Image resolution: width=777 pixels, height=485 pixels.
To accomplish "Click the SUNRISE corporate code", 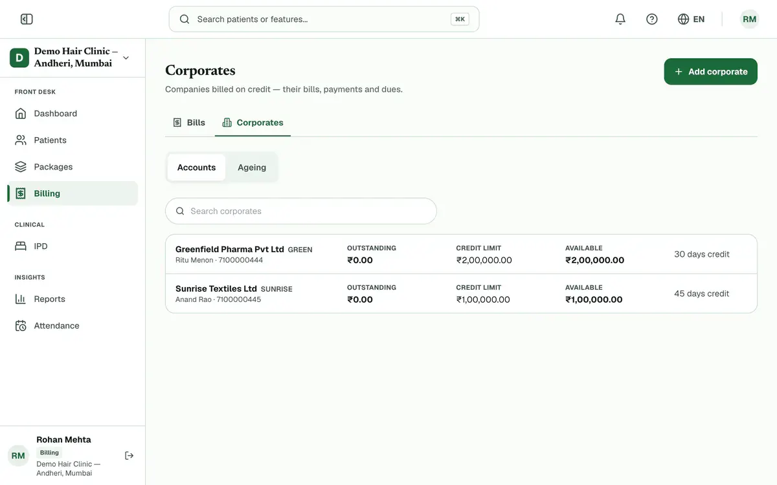I will pos(276,289).
